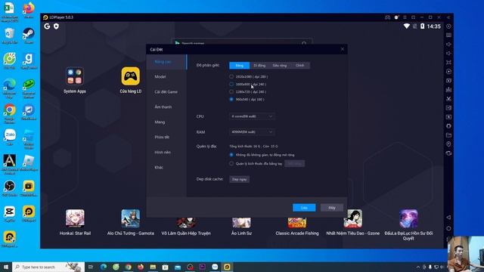Image resolution: width=484 pixels, height=272 pixels.
Task: Close the Cài Đặt settings dialog
Action: click(343, 49)
